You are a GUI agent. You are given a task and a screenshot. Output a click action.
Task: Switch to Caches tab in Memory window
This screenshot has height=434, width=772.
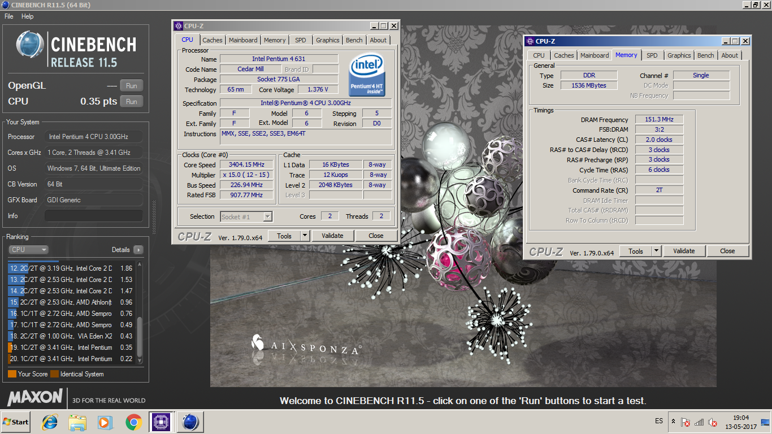(x=564, y=55)
